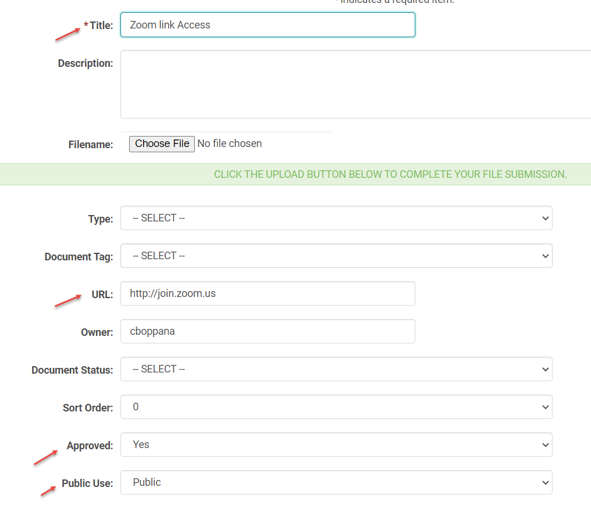Expand the Public Use select via its chevron

point(545,482)
